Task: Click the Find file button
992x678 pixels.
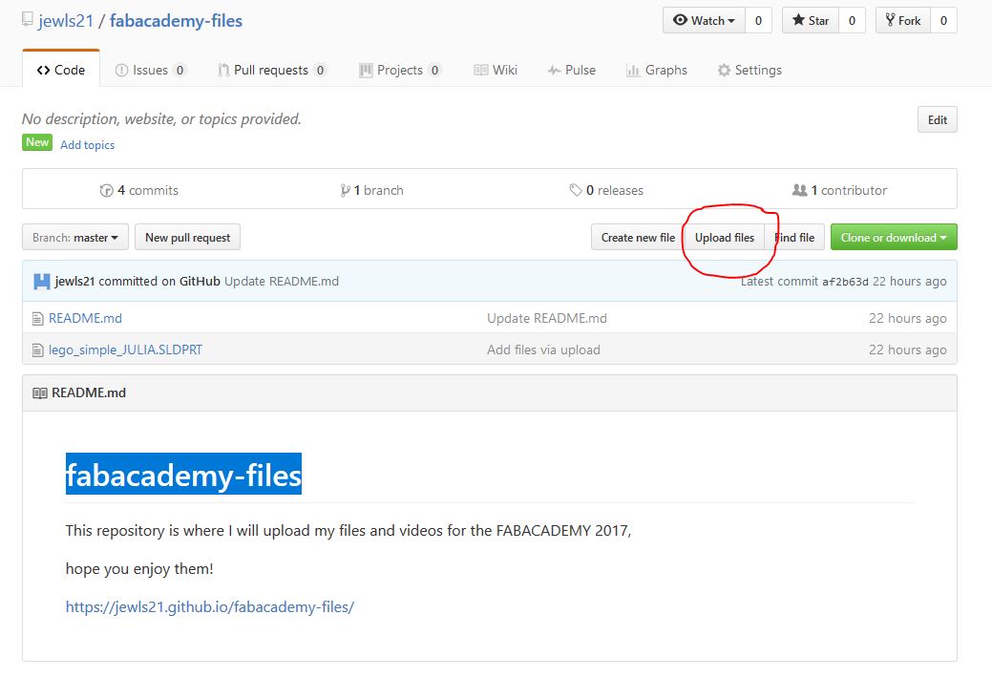Action: click(x=794, y=238)
